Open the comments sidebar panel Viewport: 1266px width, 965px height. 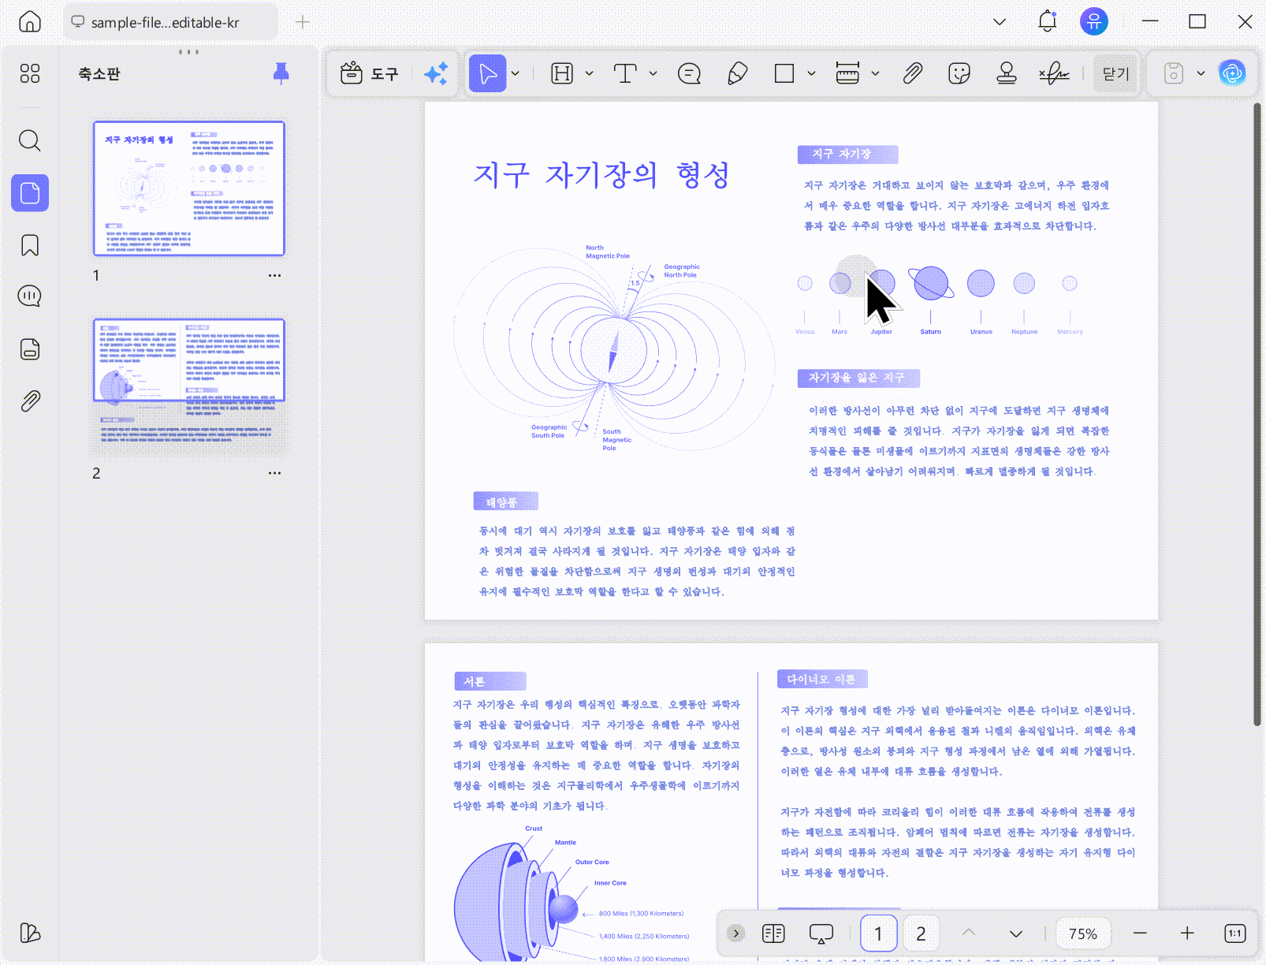point(30,296)
